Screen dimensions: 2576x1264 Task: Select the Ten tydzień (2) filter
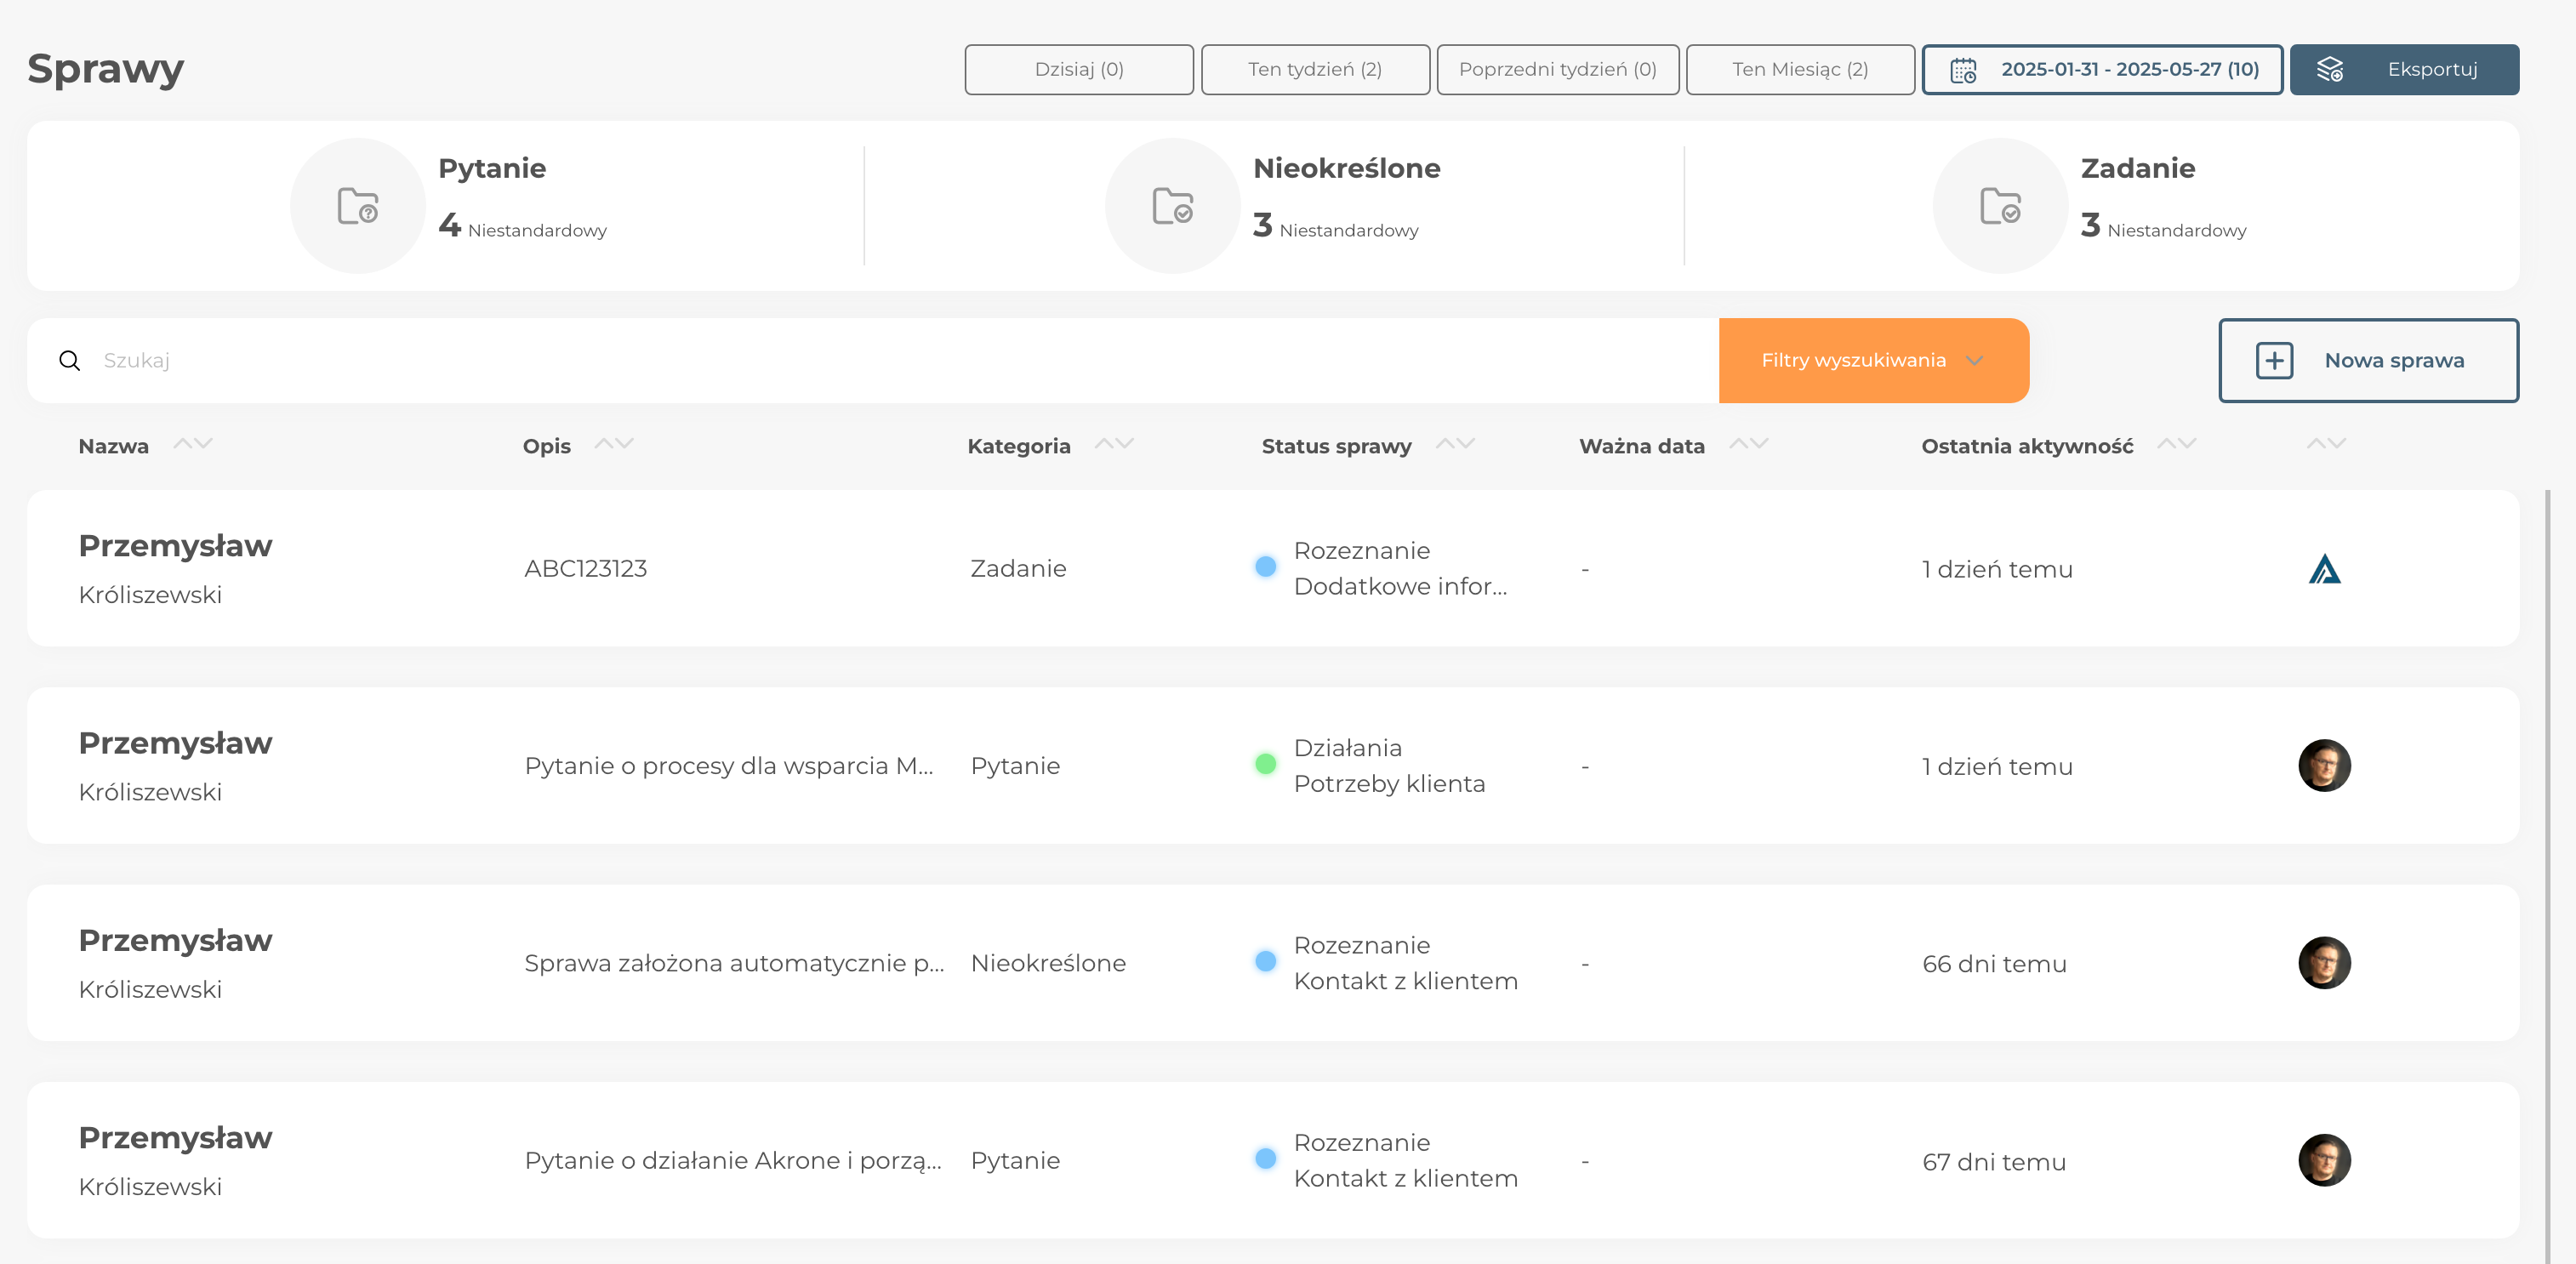(x=1314, y=70)
